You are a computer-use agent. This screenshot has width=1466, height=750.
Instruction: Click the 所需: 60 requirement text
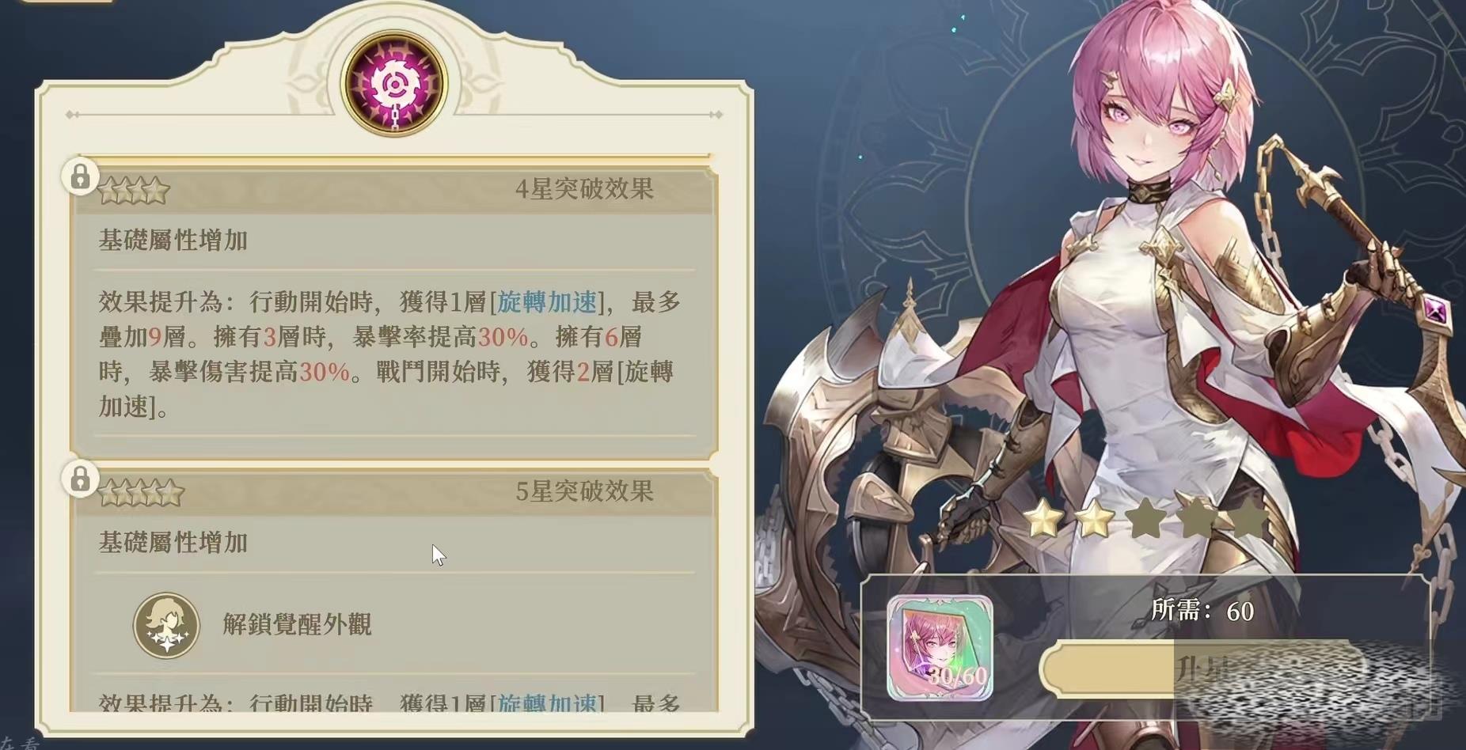[1202, 610]
